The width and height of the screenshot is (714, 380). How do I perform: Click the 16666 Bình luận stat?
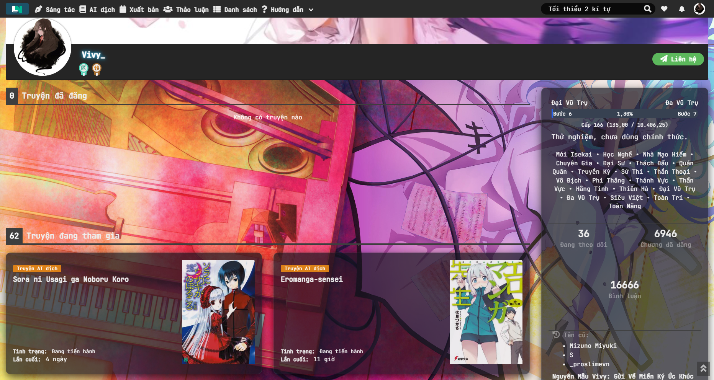625,289
